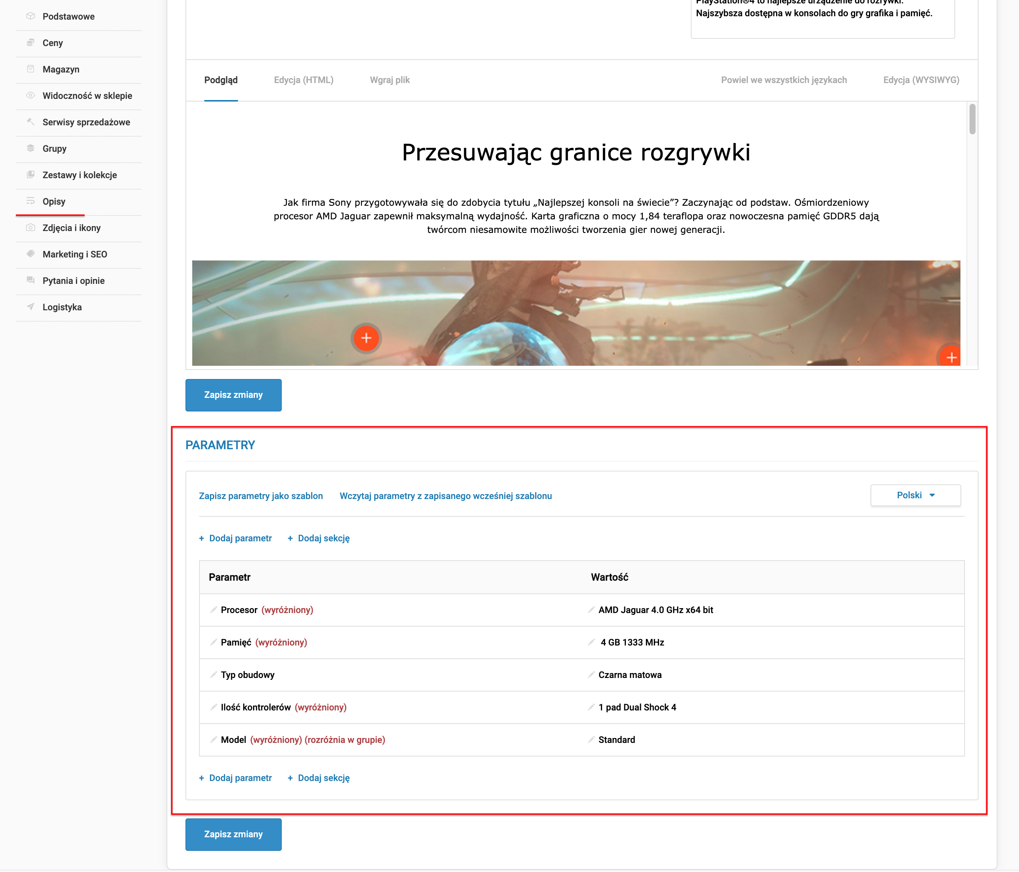Open the Polski language dropdown

(915, 495)
